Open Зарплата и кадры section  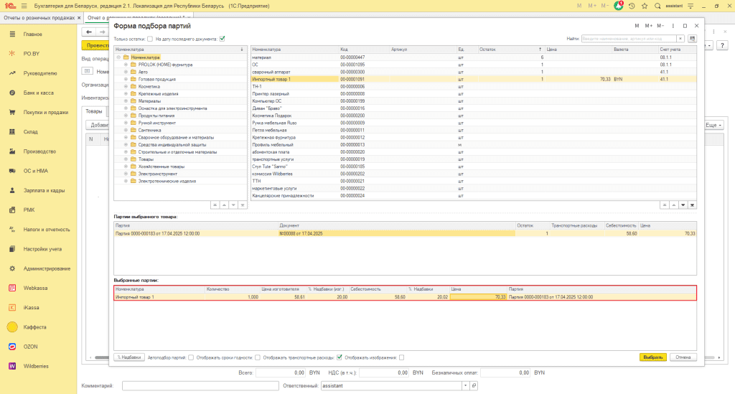click(44, 191)
